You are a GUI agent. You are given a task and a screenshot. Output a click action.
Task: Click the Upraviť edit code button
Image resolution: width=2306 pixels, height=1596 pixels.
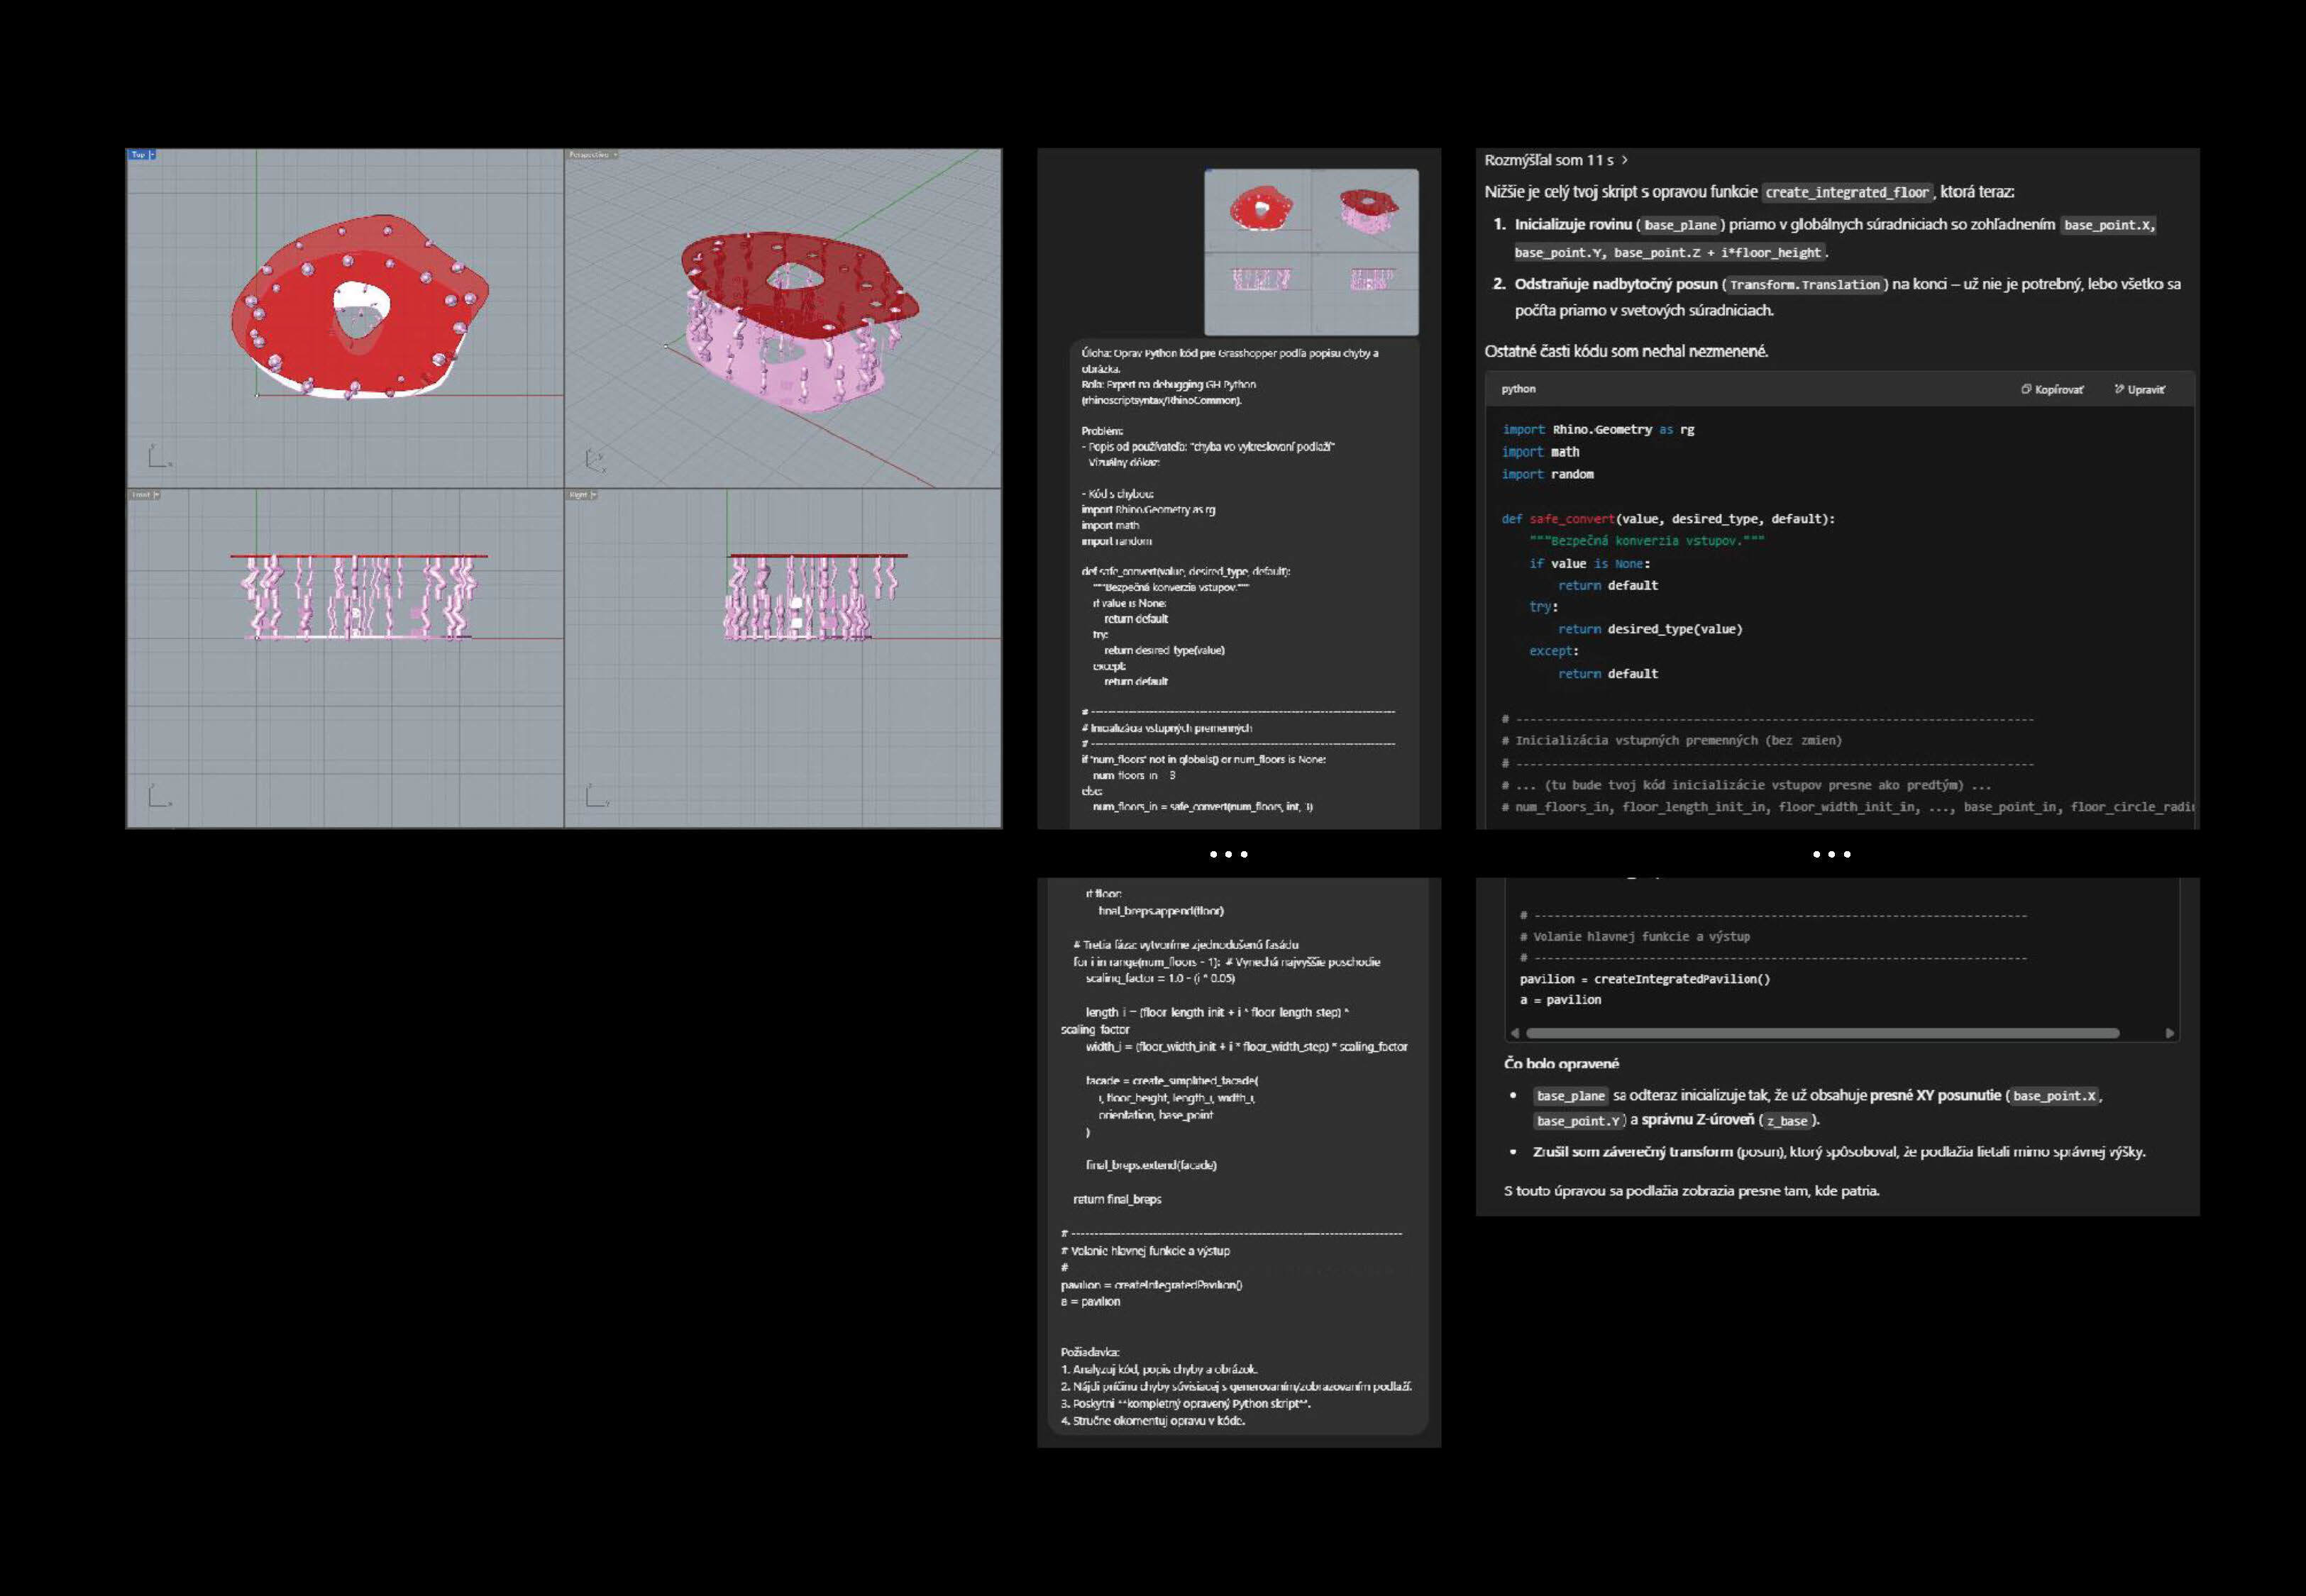(2146, 390)
